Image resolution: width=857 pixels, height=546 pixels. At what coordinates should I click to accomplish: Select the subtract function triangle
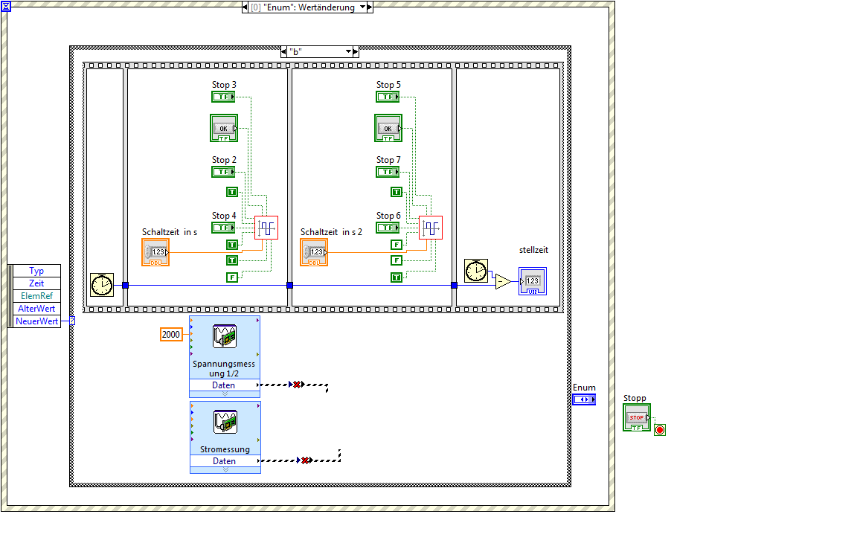[503, 282]
